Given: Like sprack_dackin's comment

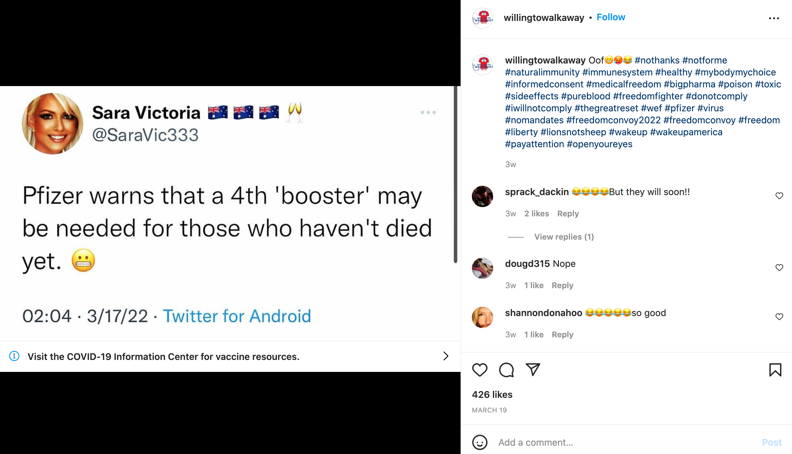Looking at the screenshot, I should pos(779,196).
